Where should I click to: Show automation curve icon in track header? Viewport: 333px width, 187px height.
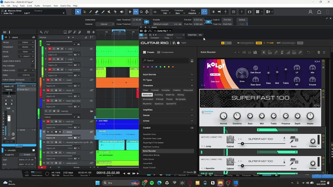pos(46,32)
